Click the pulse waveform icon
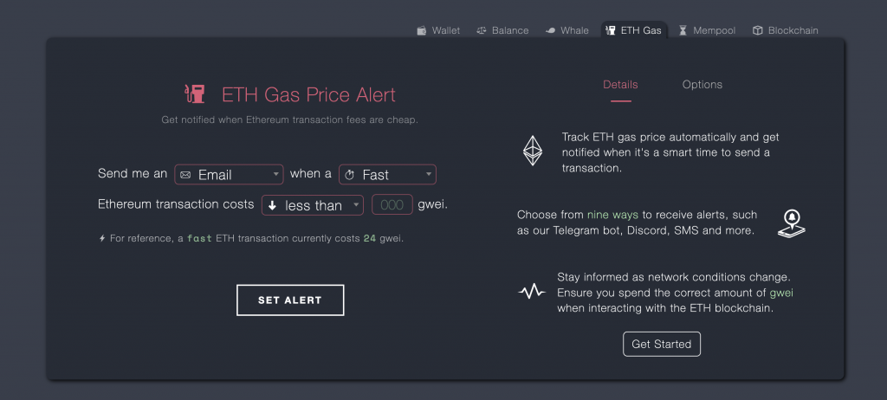887x400 pixels. click(x=532, y=292)
